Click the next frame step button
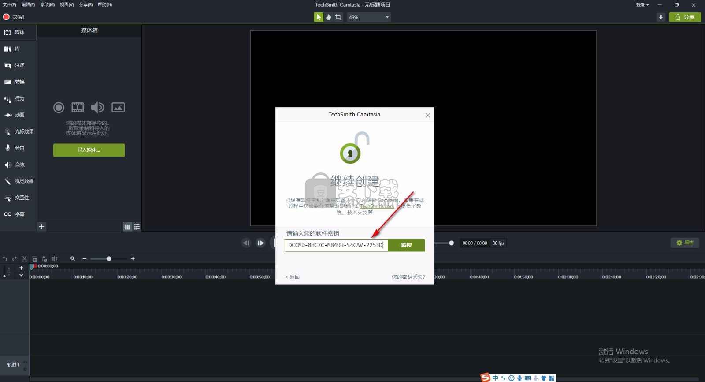Image resolution: width=705 pixels, height=382 pixels. click(261, 243)
